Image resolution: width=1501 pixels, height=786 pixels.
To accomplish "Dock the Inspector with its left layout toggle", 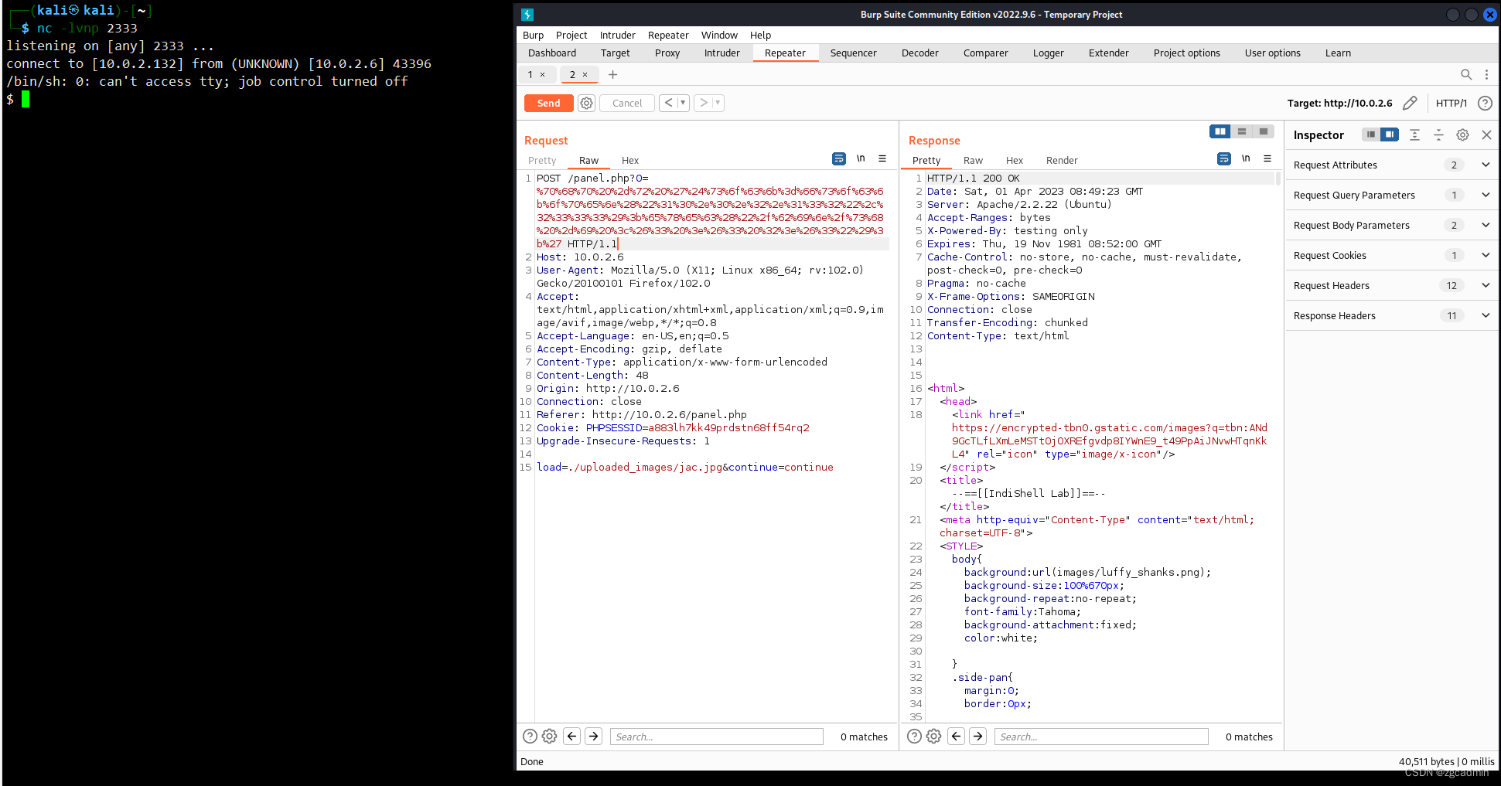I will click(x=1370, y=134).
